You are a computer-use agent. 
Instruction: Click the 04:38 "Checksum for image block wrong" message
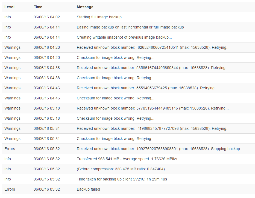(115, 78)
